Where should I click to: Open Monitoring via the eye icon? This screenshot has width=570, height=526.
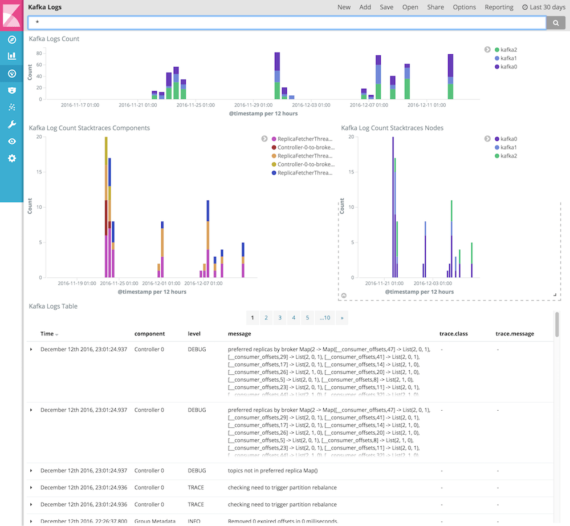tap(11, 141)
